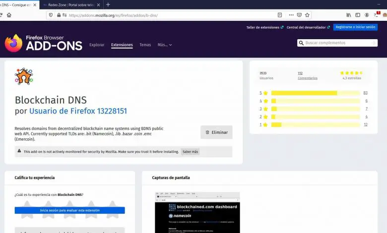The height and width of the screenshot is (233, 387).
Task: Click the 12 count for one star
Action: (366, 125)
